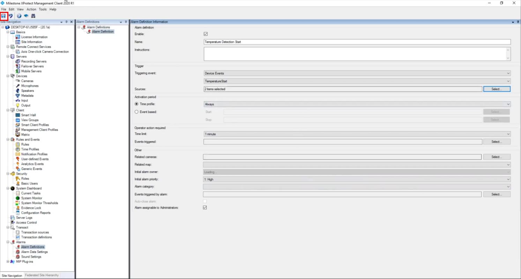Click the Server Logs icon
Screen dimensions: 521x279
[x=13, y=218]
